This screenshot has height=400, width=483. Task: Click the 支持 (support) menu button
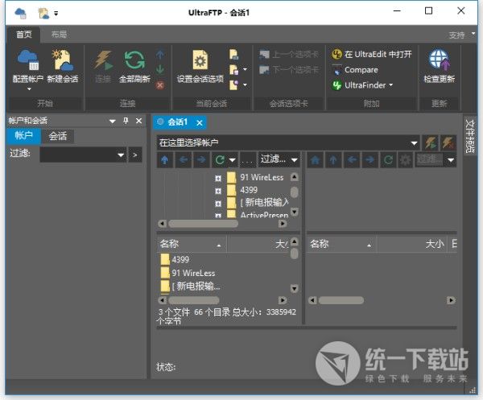click(458, 35)
